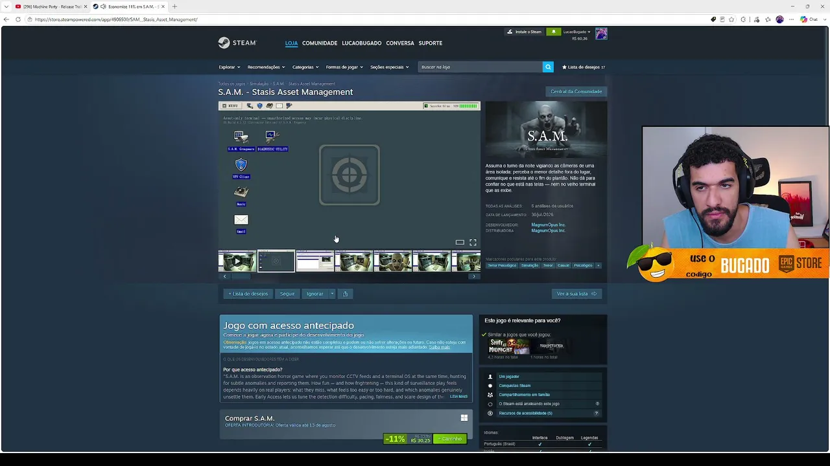Select the screaming face screenshot thumbnail
Screen dimensions: 830x466
coord(392,261)
